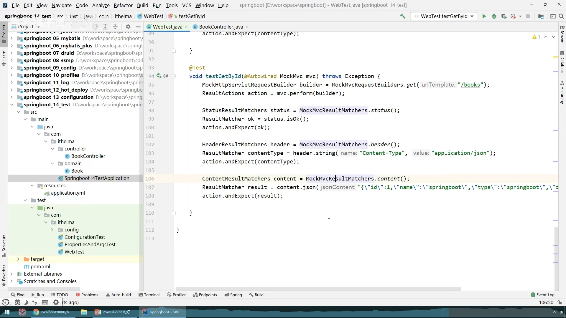Switch to BookController.java tab
The width and height of the screenshot is (566, 318).
(x=221, y=27)
